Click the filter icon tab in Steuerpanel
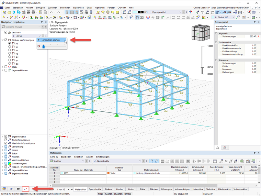Viewport: 261px width, 196px height. 225,148
